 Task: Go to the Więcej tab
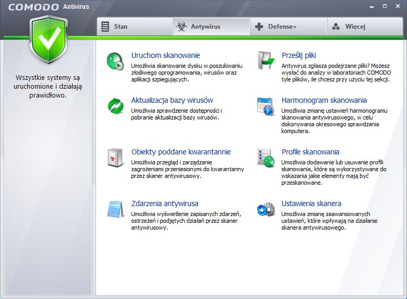(365, 27)
